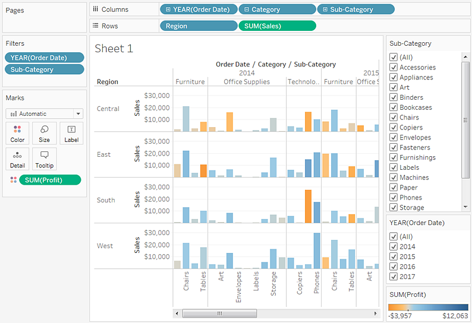Screen dimensions: 472x323
Task: Expand the YEAR(Order Date) column pill
Action: pos(168,9)
